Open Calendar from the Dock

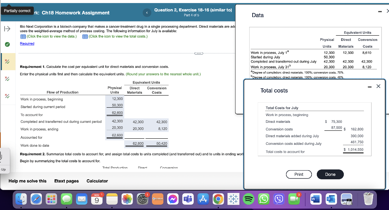click(x=97, y=199)
